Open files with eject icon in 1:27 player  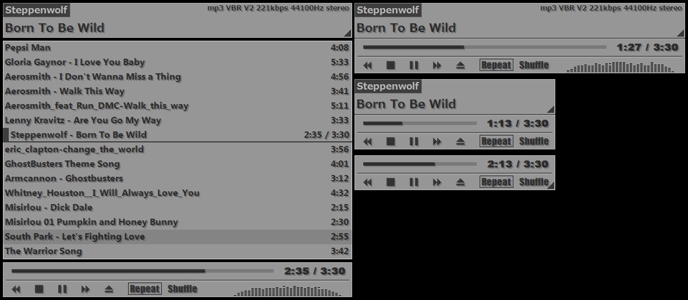[x=460, y=65]
